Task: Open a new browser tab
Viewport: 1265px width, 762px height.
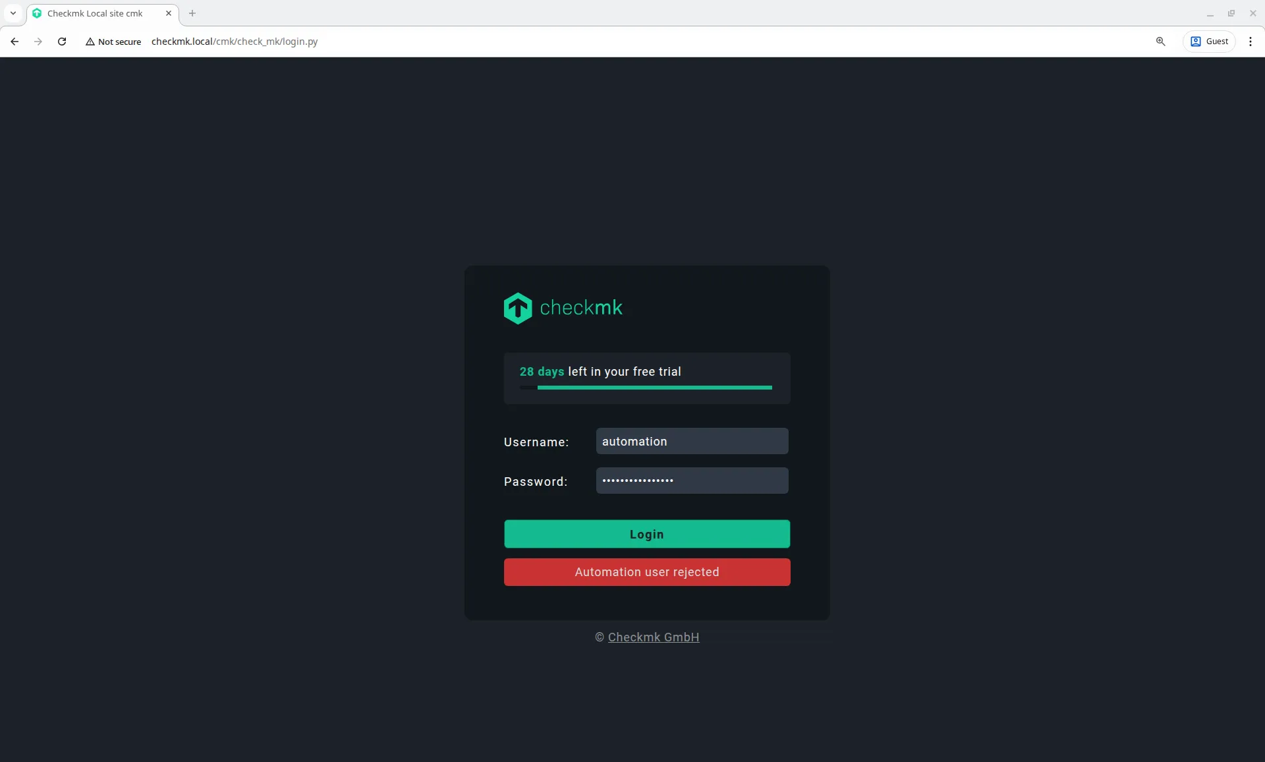Action: click(x=192, y=13)
